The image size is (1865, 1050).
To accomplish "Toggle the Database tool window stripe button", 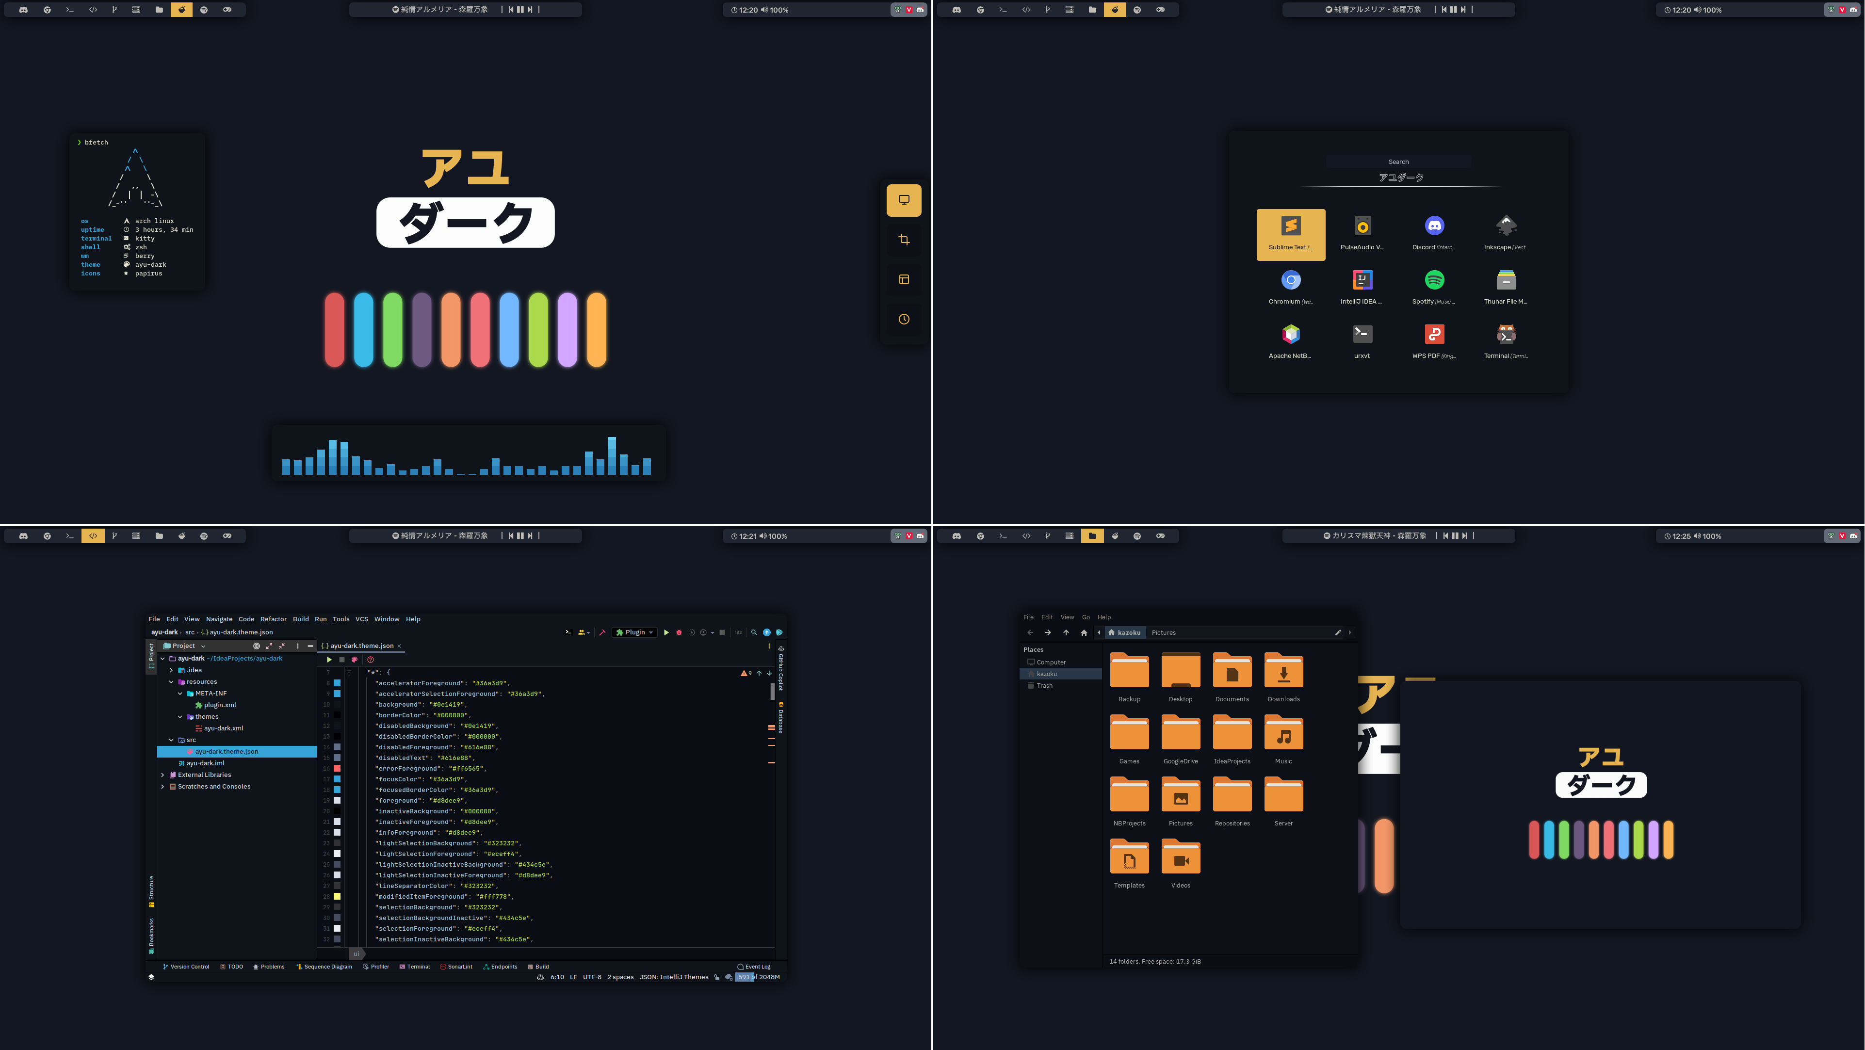I will click(780, 718).
